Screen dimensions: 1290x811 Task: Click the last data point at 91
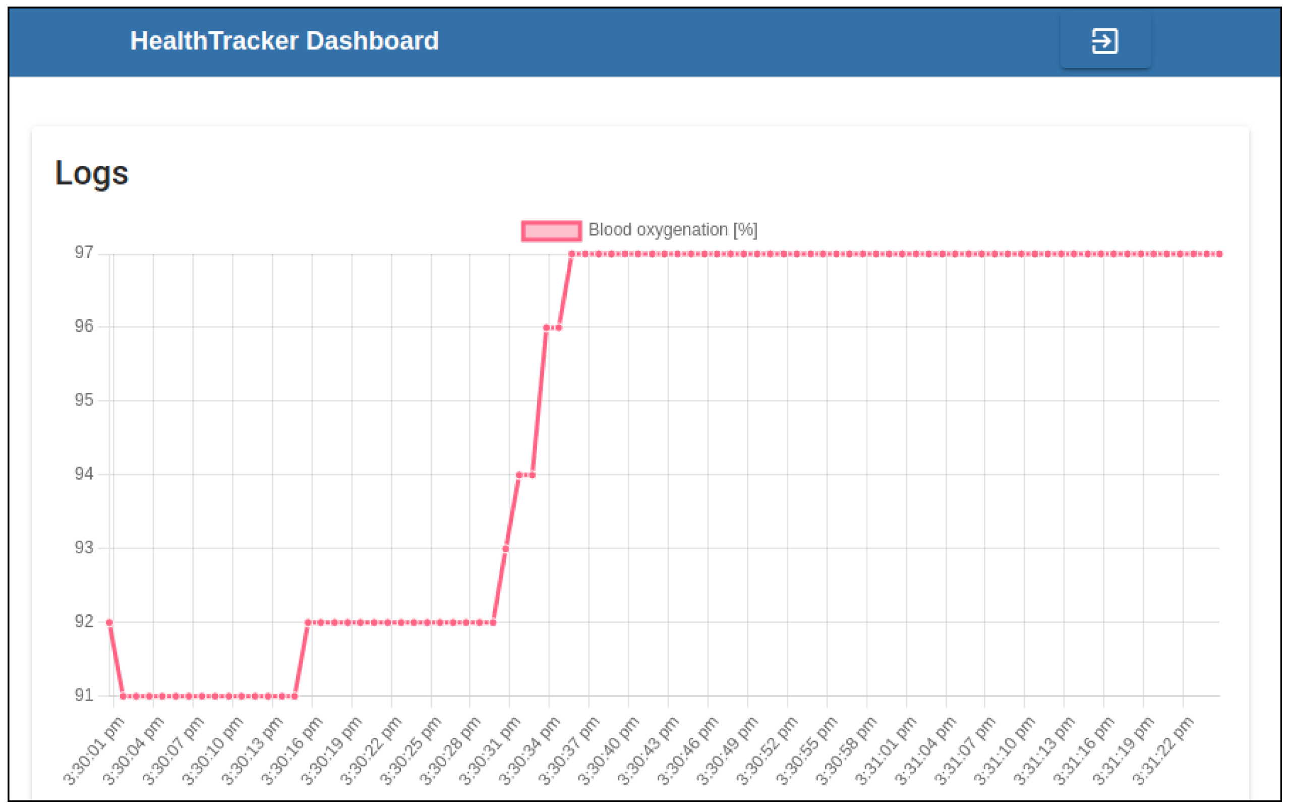[295, 697]
